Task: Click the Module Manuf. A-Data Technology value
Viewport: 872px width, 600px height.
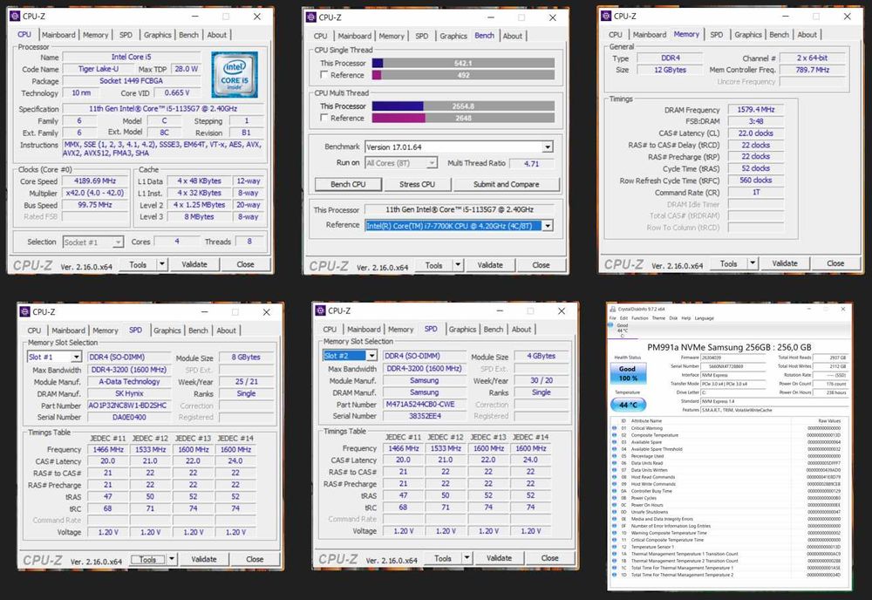Action: (129, 382)
